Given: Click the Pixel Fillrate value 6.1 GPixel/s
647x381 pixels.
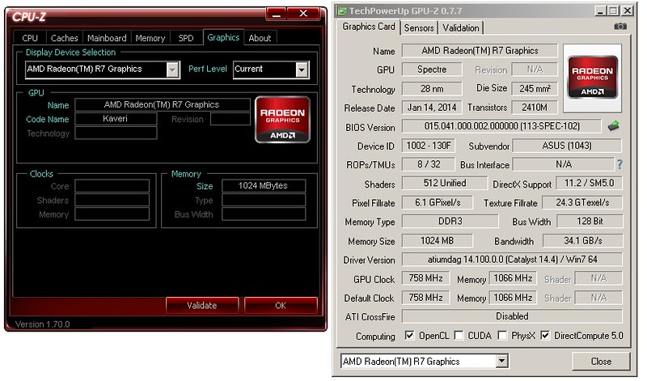Looking at the screenshot, I should click(438, 202).
